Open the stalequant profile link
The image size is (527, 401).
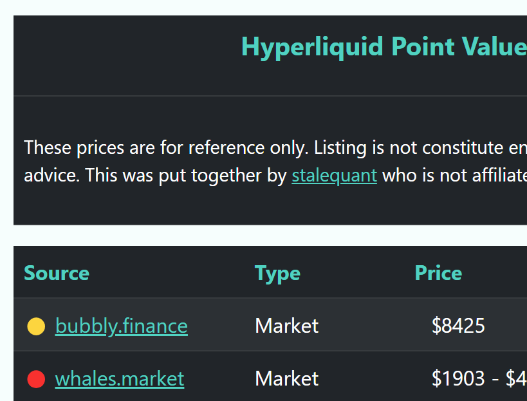click(x=334, y=175)
